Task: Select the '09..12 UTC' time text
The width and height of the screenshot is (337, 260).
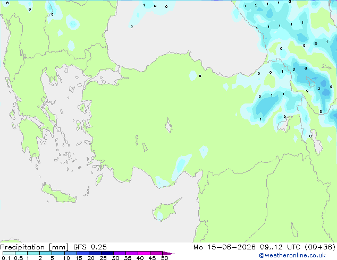Action: click(x=280, y=247)
